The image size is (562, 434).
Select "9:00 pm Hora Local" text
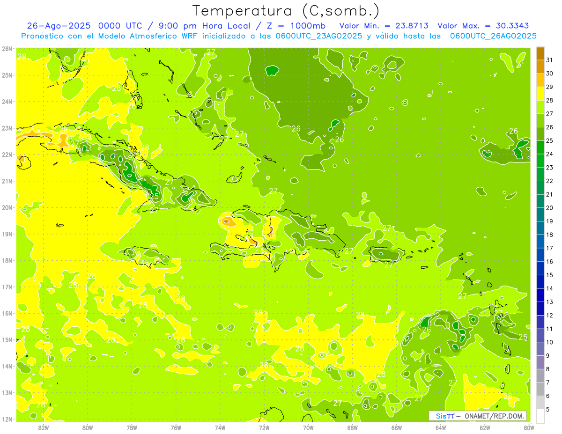tap(205, 26)
